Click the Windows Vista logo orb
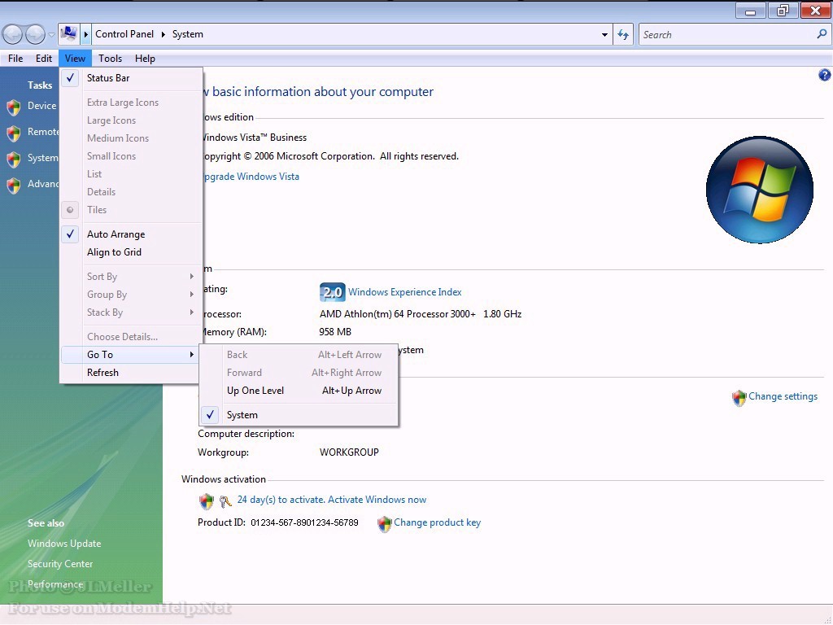This screenshot has width=833, height=625. tap(759, 190)
